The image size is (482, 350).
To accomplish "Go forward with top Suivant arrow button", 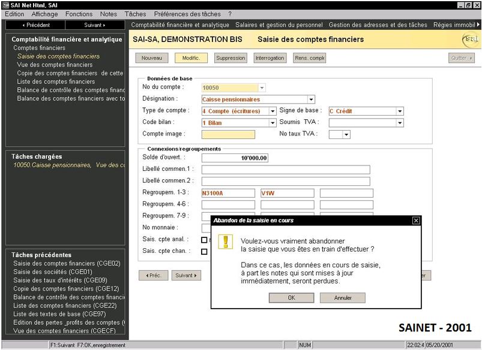I will 95,25.
